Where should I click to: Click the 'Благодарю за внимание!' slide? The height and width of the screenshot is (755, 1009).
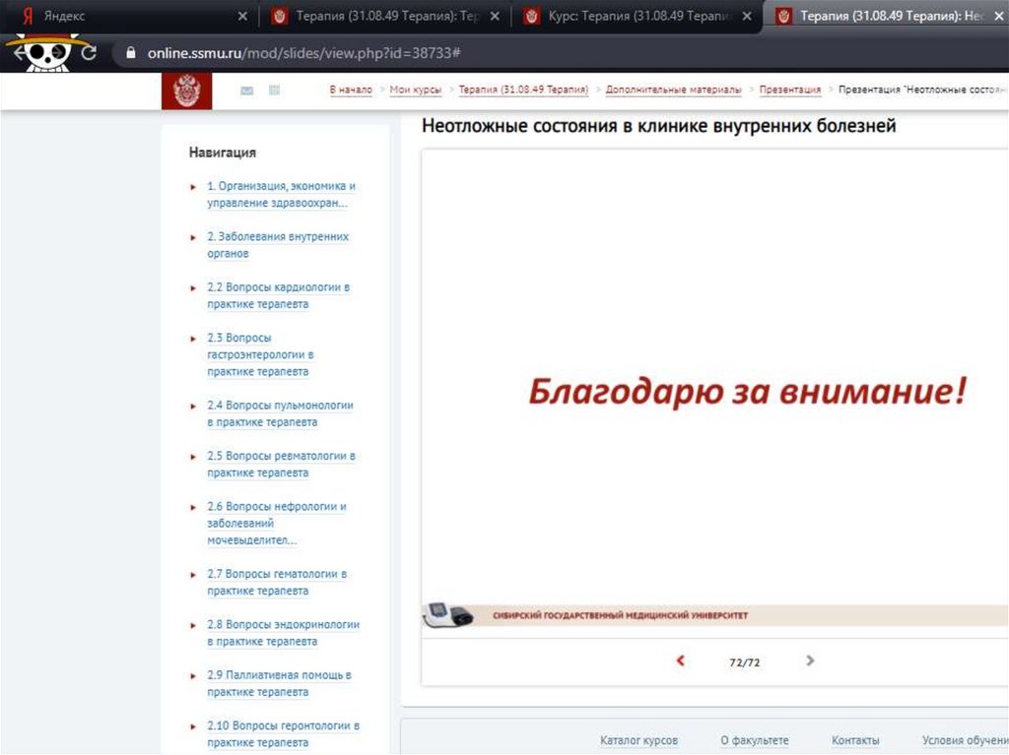[x=747, y=392]
